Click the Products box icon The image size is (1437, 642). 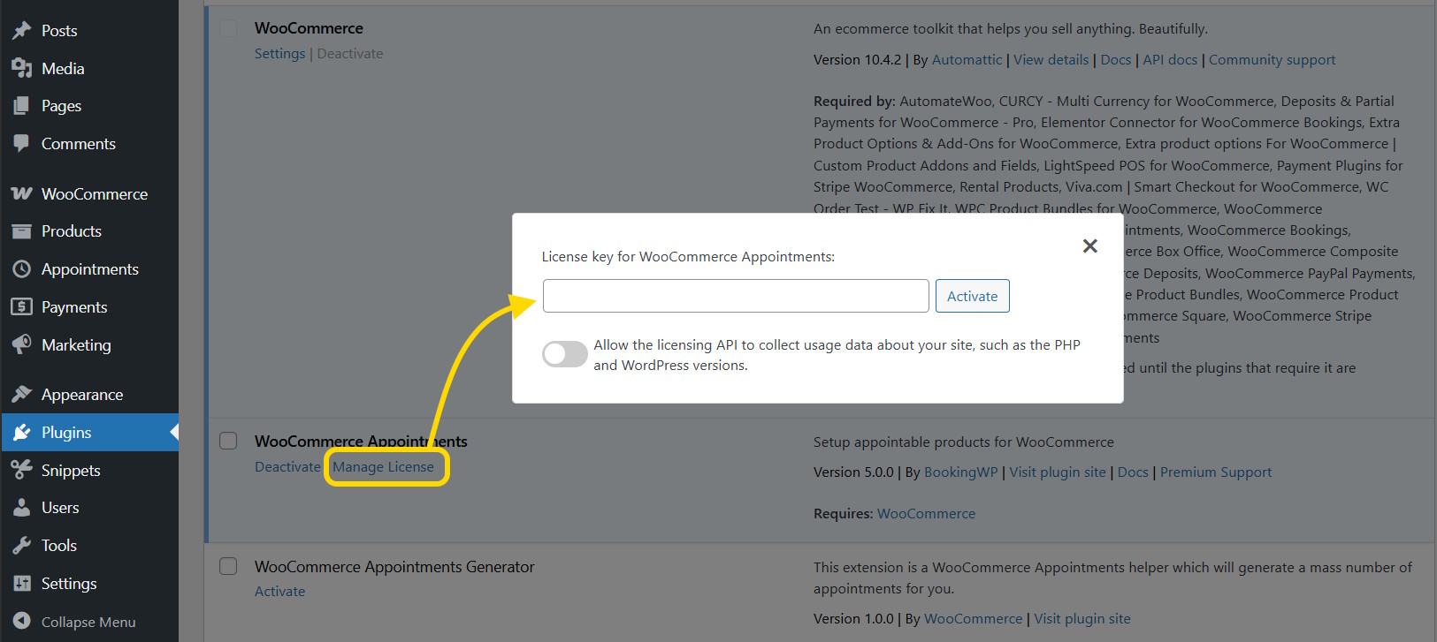[22, 231]
